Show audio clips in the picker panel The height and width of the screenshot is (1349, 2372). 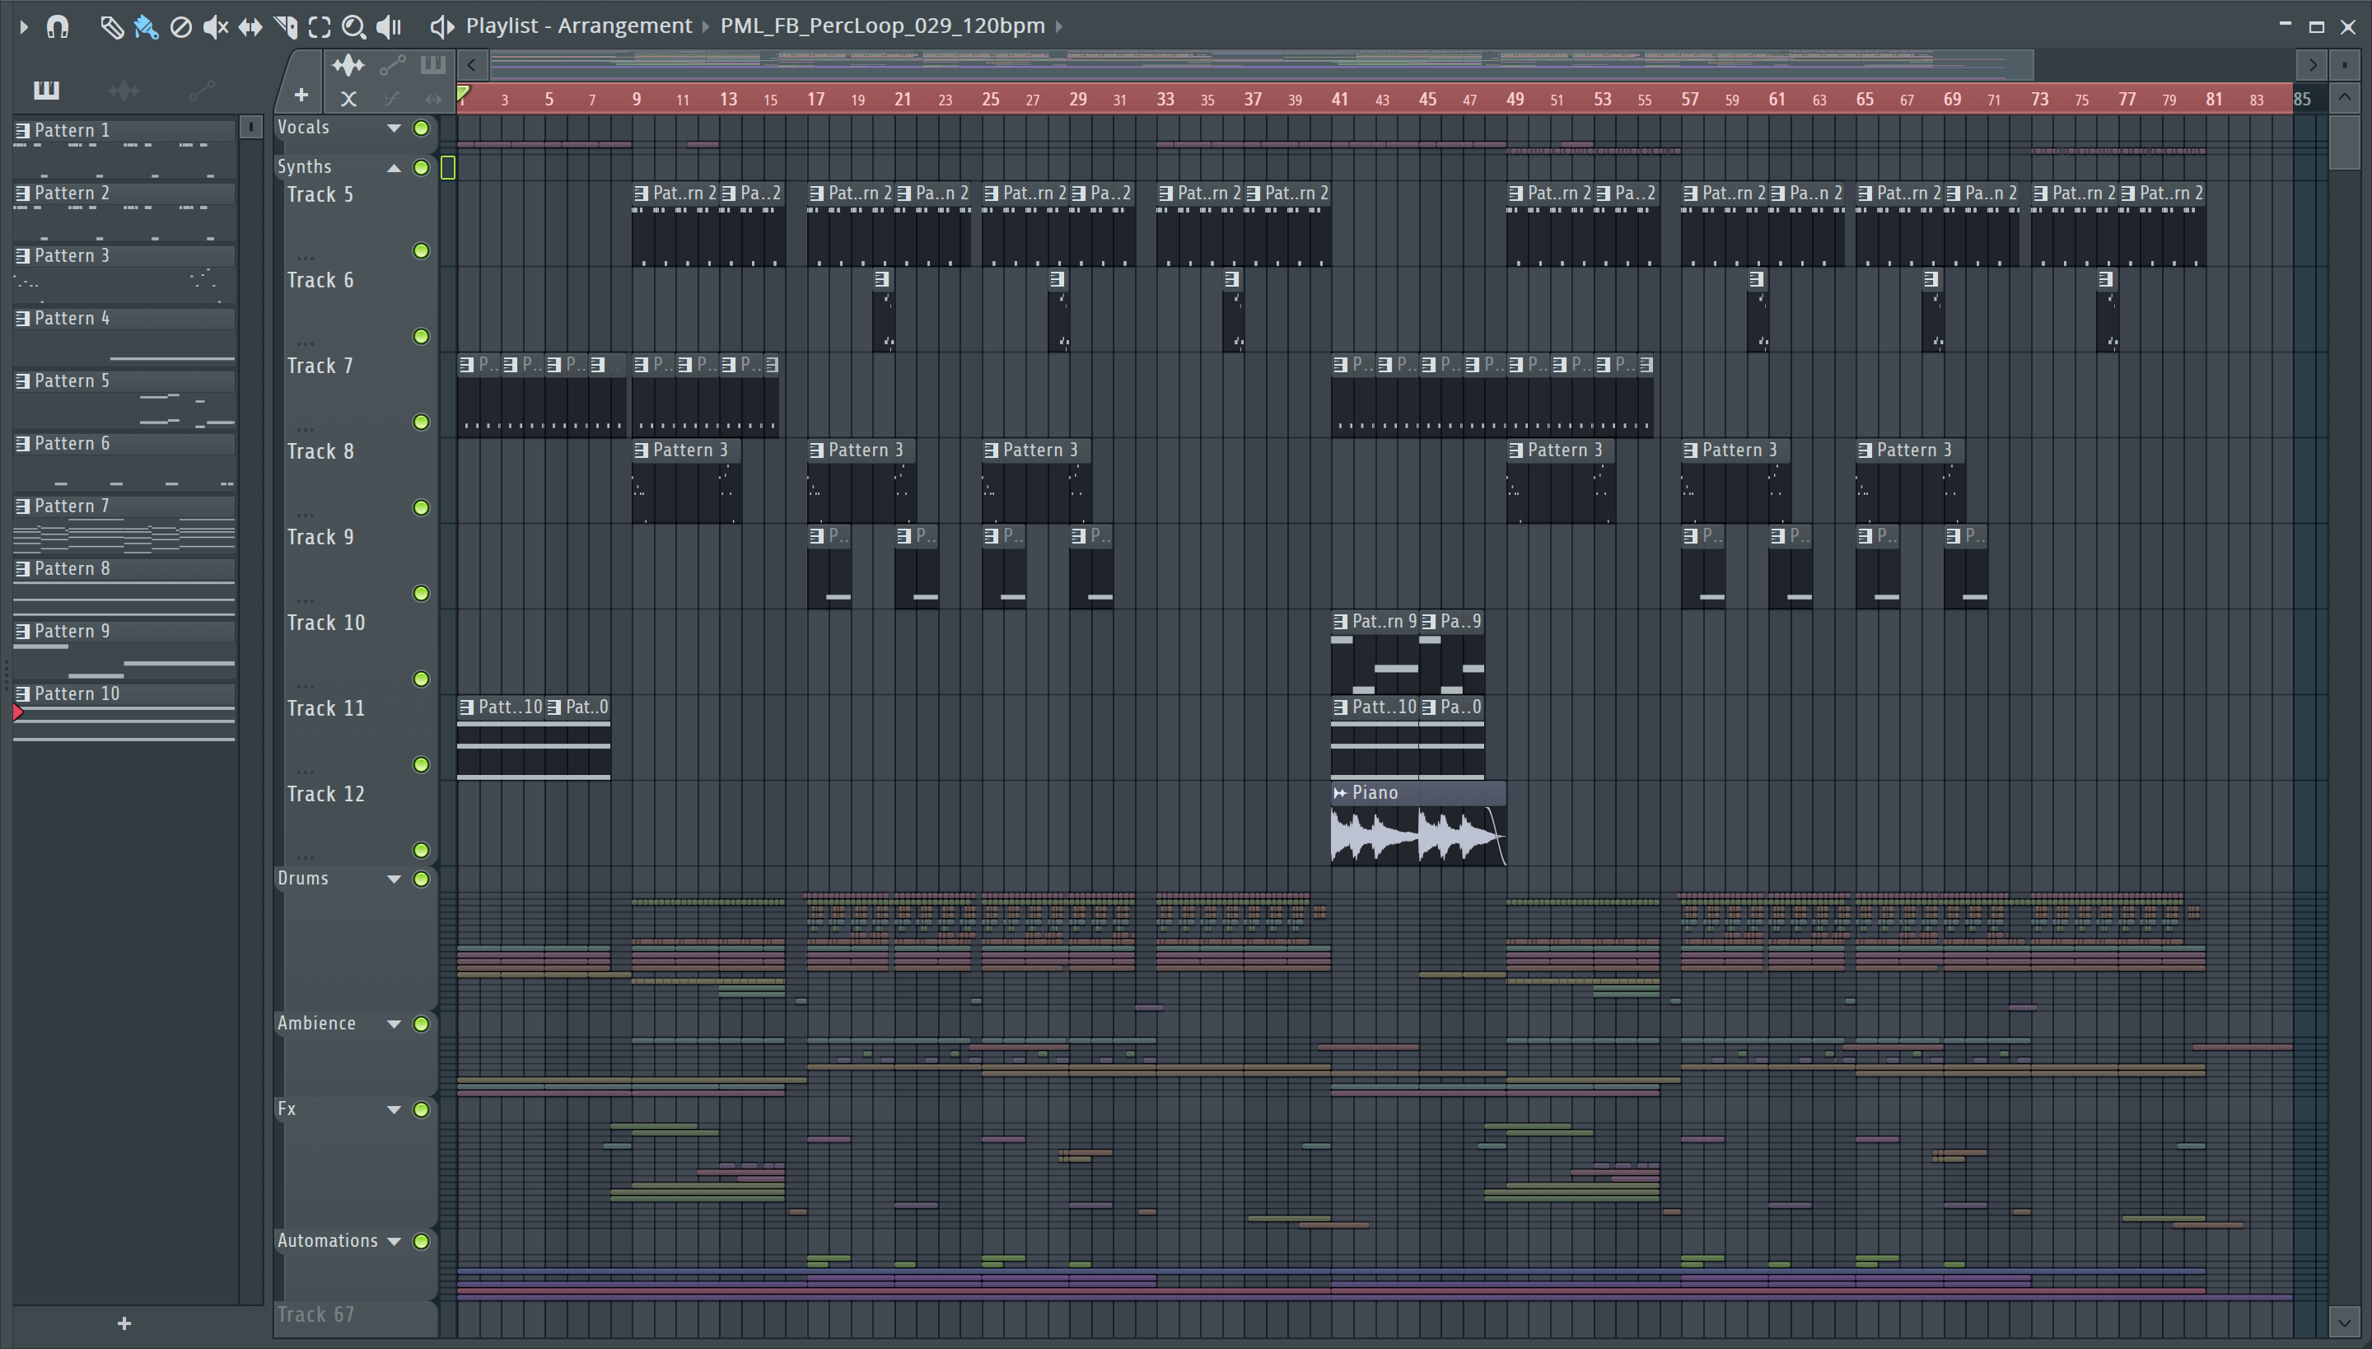point(124,90)
